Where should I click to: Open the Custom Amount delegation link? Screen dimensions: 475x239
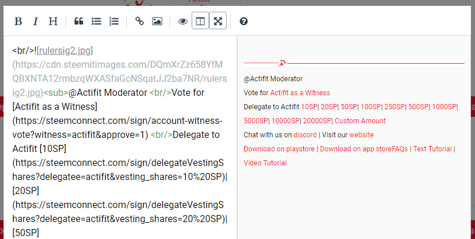[x=360, y=121]
